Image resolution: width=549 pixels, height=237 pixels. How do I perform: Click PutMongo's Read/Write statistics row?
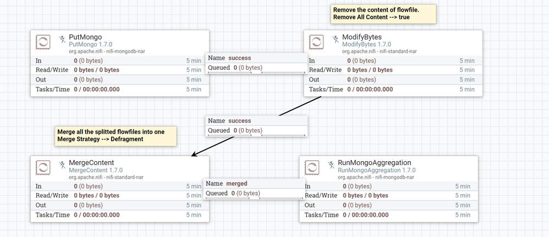120,70
